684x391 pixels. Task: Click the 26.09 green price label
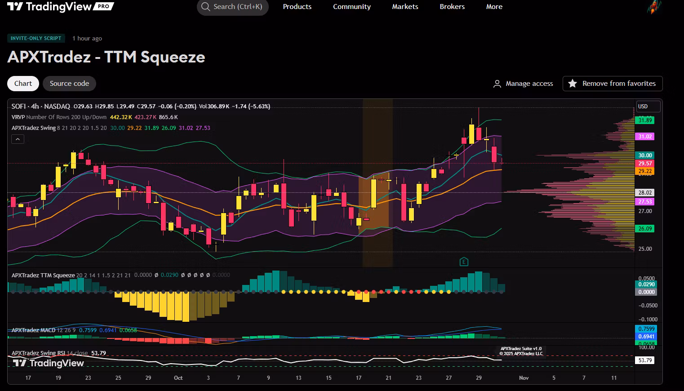pos(645,229)
